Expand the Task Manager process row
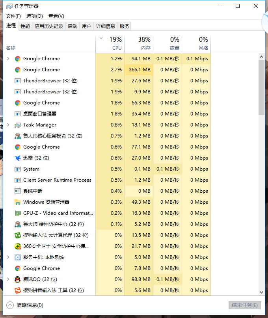 pyautogui.click(x=8, y=125)
